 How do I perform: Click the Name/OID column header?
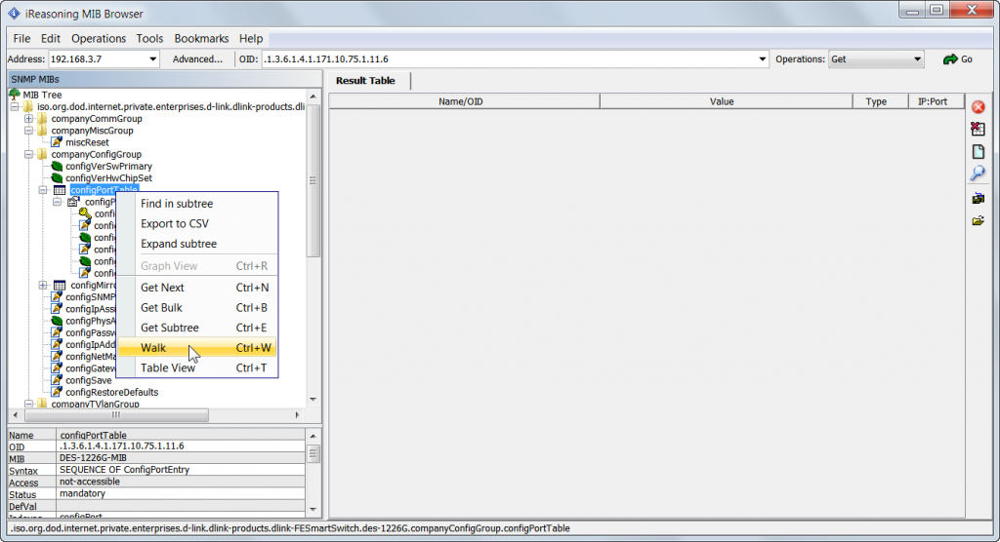(464, 101)
